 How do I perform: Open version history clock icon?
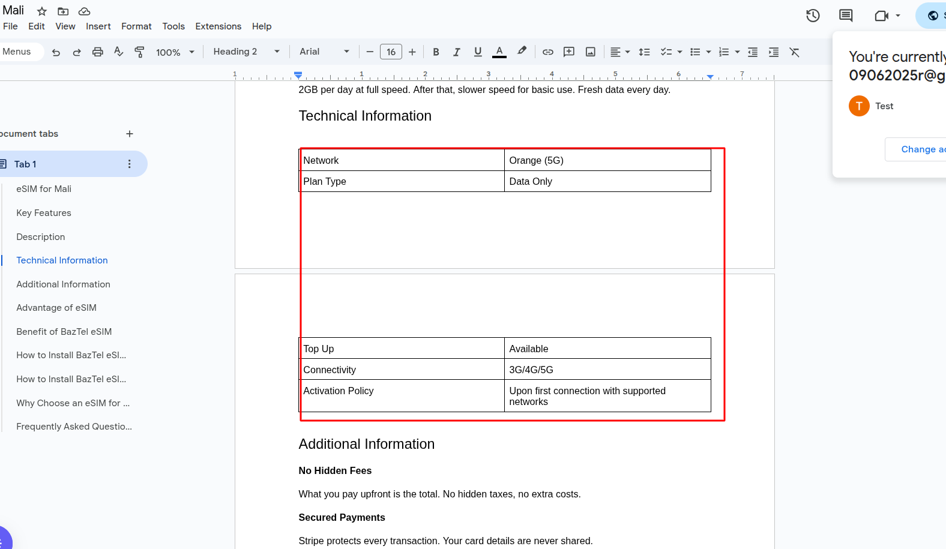point(813,16)
